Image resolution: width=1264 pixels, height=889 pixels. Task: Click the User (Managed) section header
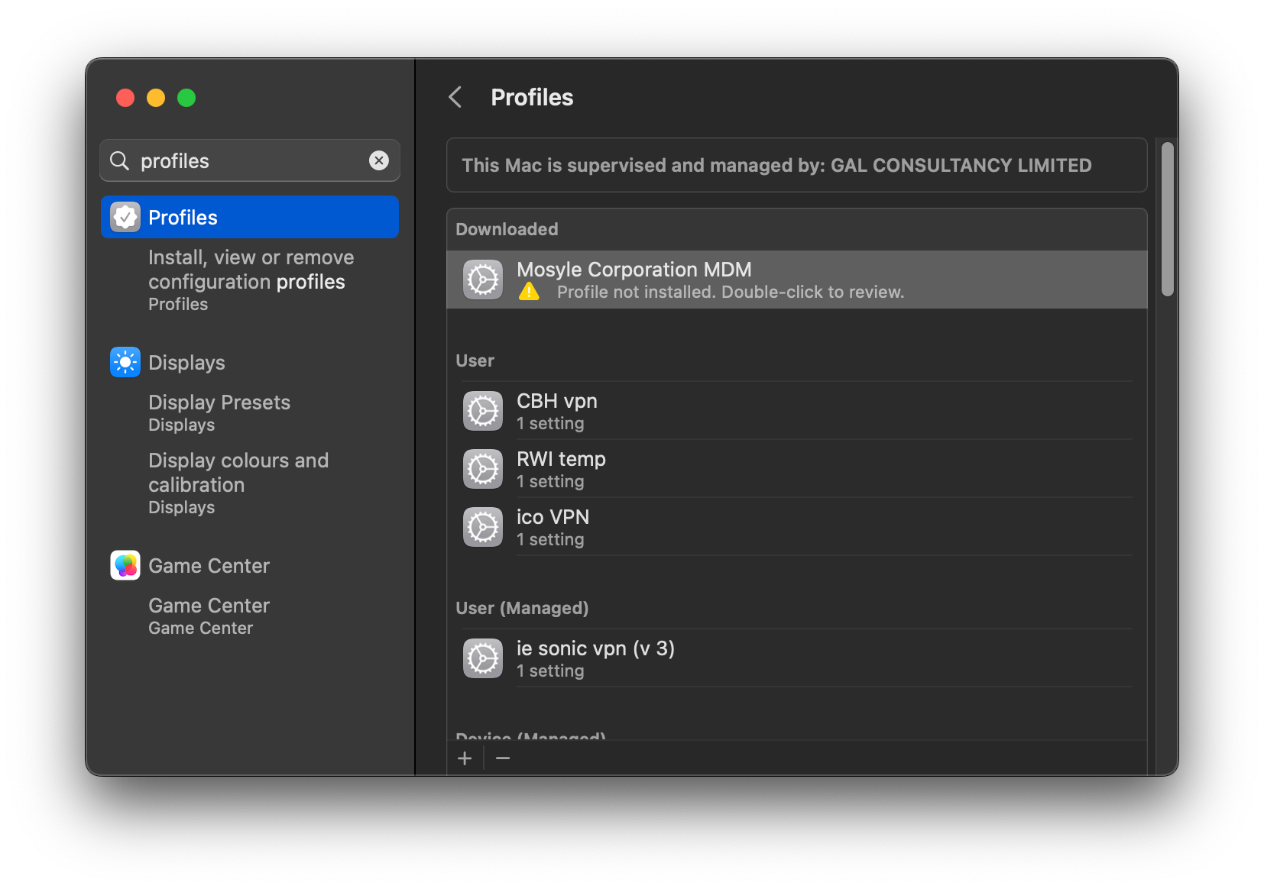click(x=522, y=608)
